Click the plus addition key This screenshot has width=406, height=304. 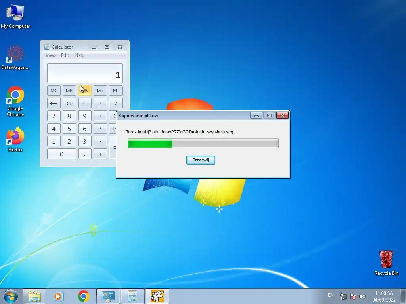point(100,154)
